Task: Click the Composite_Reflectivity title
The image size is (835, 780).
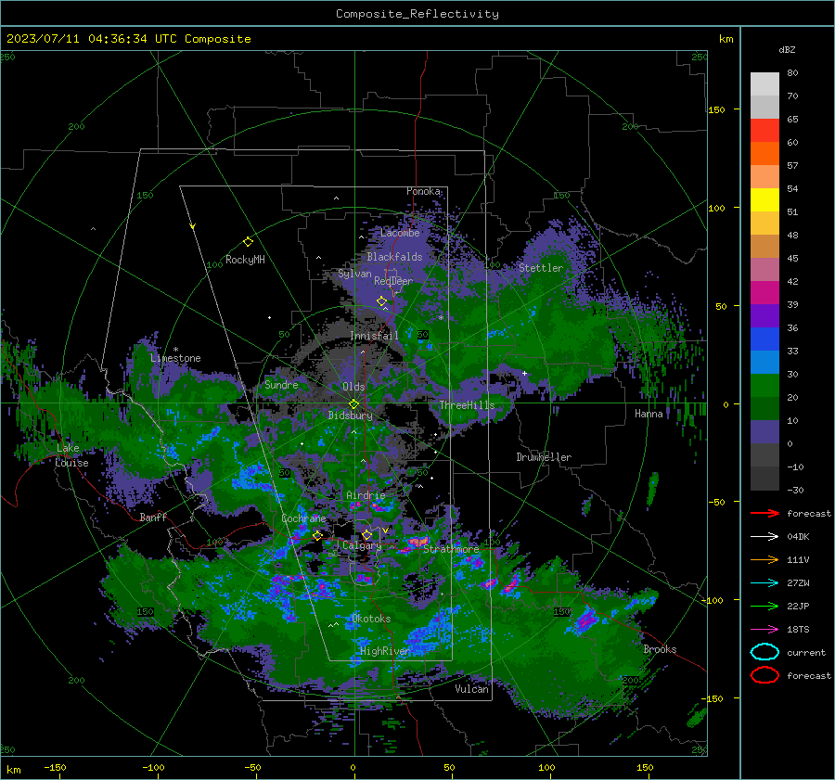Action: [x=417, y=14]
